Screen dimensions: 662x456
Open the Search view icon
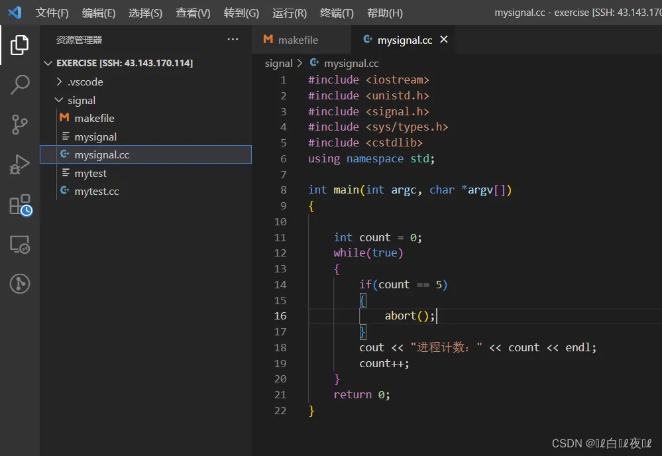coord(19,84)
